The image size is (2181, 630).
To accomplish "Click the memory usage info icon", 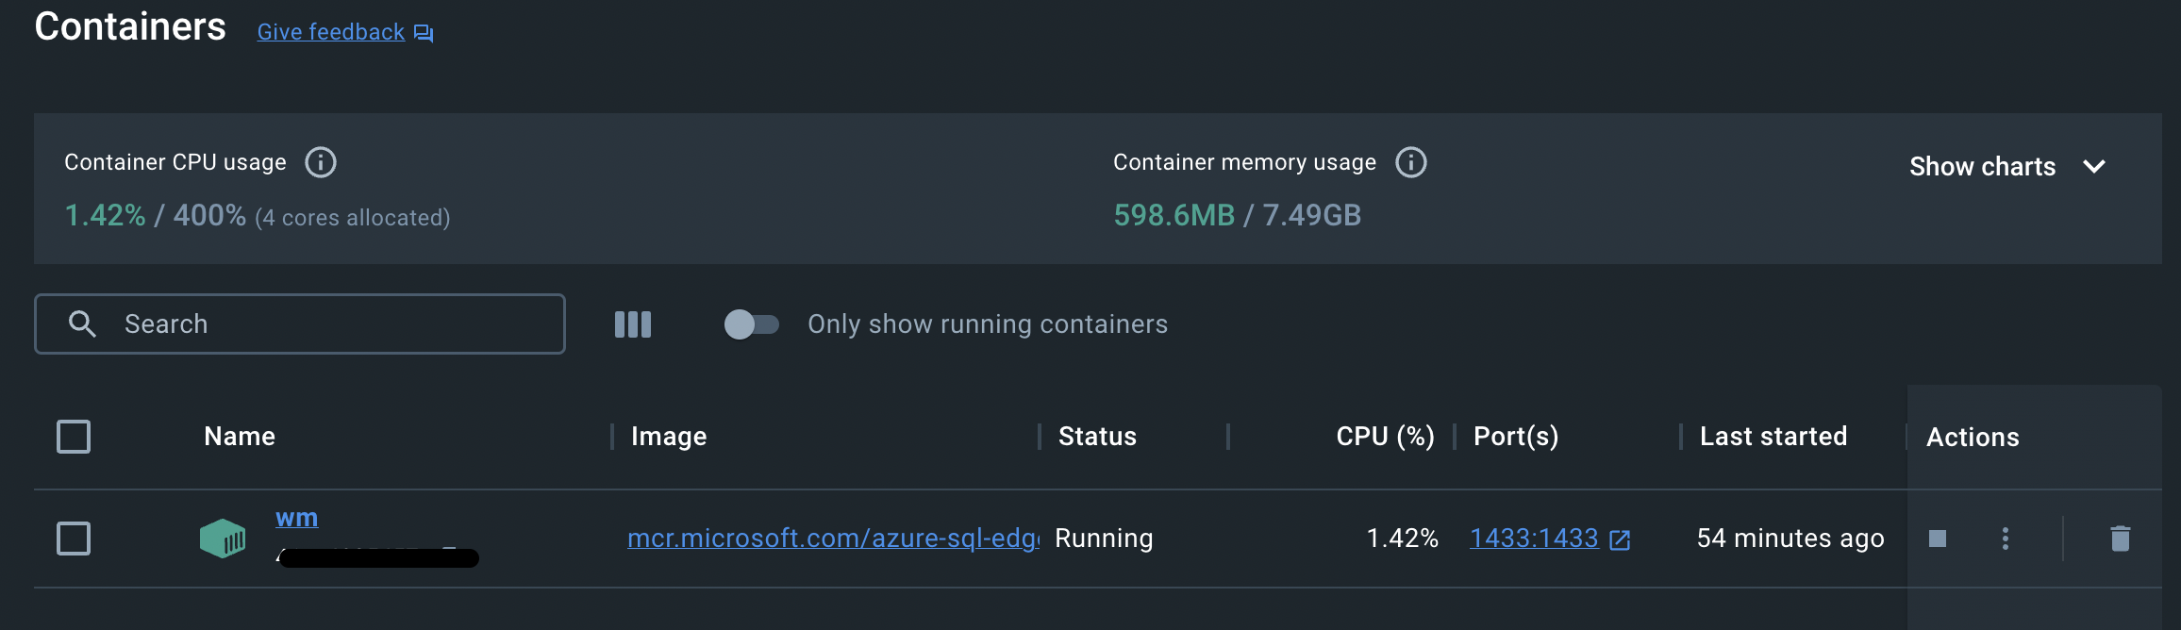I will [x=1410, y=162].
